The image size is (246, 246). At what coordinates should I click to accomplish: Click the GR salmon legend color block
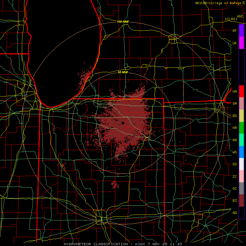tap(241, 103)
